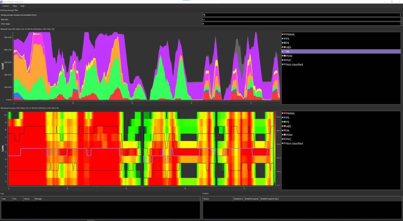This screenshot has width=403, height=221.
Task: Toggle PVC checkbox in the Workload location legend
Action: pos(283,139)
